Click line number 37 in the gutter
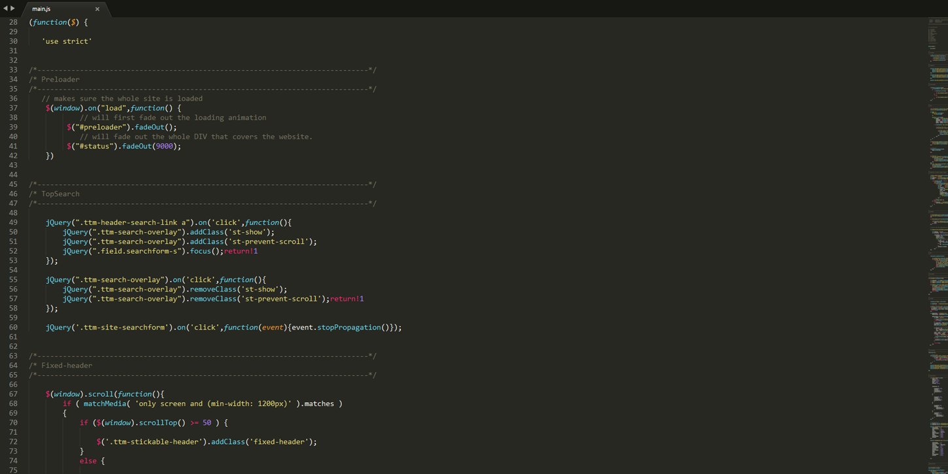Screen dimensions: 948x474 click(13, 108)
